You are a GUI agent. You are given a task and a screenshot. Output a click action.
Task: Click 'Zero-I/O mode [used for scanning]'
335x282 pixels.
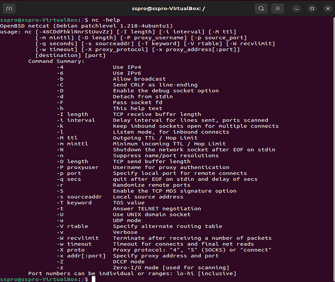tap(171, 267)
